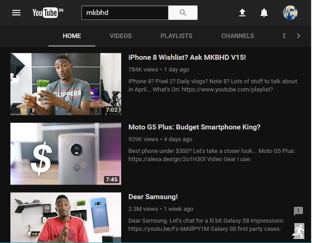Open iPhone 8 Wishlist video title
The width and height of the screenshot is (312, 243).
click(187, 57)
